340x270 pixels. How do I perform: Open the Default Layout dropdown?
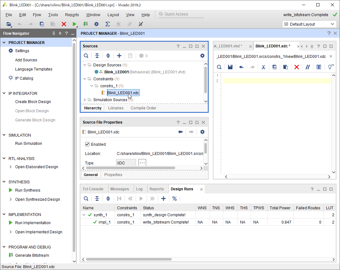click(x=309, y=24)
